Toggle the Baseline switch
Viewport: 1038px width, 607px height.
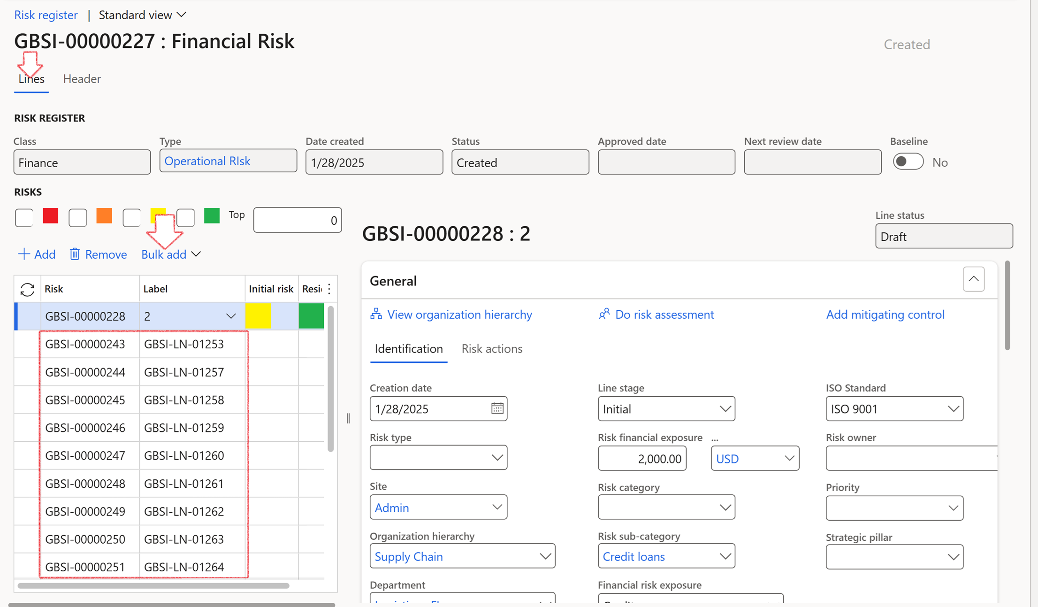coord(908,162)
